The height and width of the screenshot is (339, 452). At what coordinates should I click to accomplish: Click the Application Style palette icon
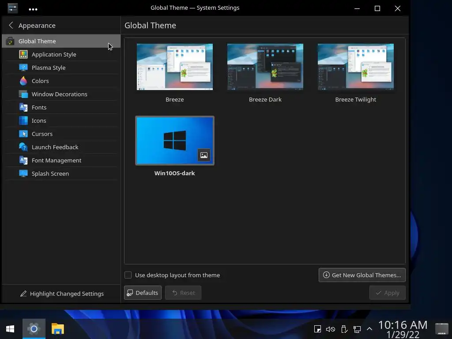[x=23, y=54]
